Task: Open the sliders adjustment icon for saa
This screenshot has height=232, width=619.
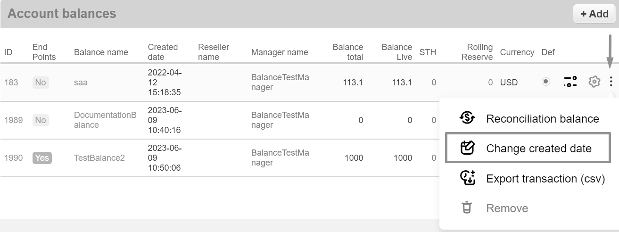Action: pyautogui.click(x=570, y=82)
